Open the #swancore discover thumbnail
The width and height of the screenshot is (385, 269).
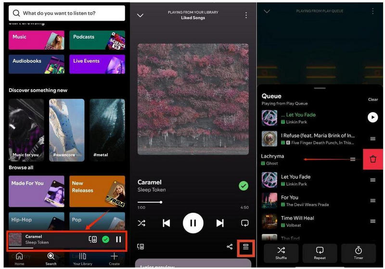point(66,130)
